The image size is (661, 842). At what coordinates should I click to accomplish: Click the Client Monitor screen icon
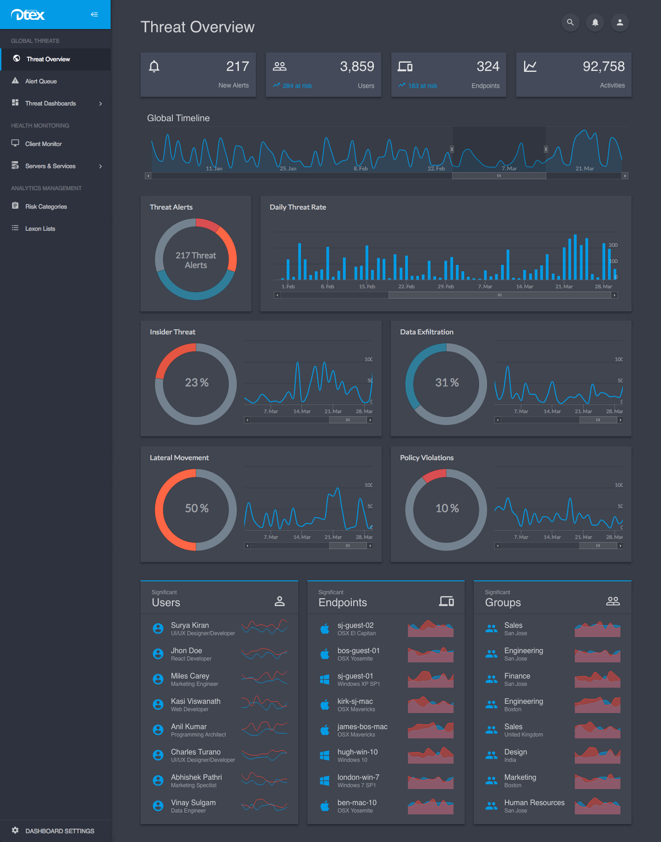coord(15,143)
